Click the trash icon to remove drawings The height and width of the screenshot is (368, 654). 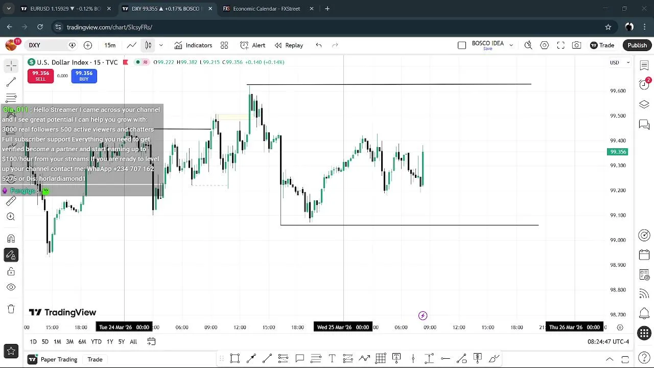(x=11, y=309)
